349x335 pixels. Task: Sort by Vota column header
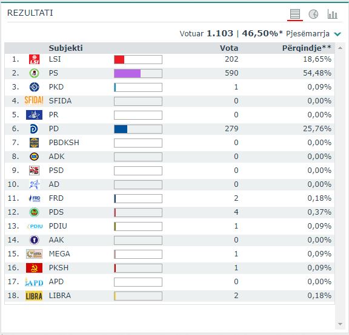click(x=229, y=48)
